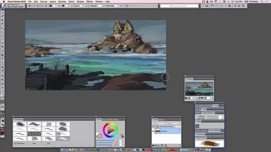Select the Cloner tool in the toolbox
Screen dimensions: 271x152
coord(3,67)
